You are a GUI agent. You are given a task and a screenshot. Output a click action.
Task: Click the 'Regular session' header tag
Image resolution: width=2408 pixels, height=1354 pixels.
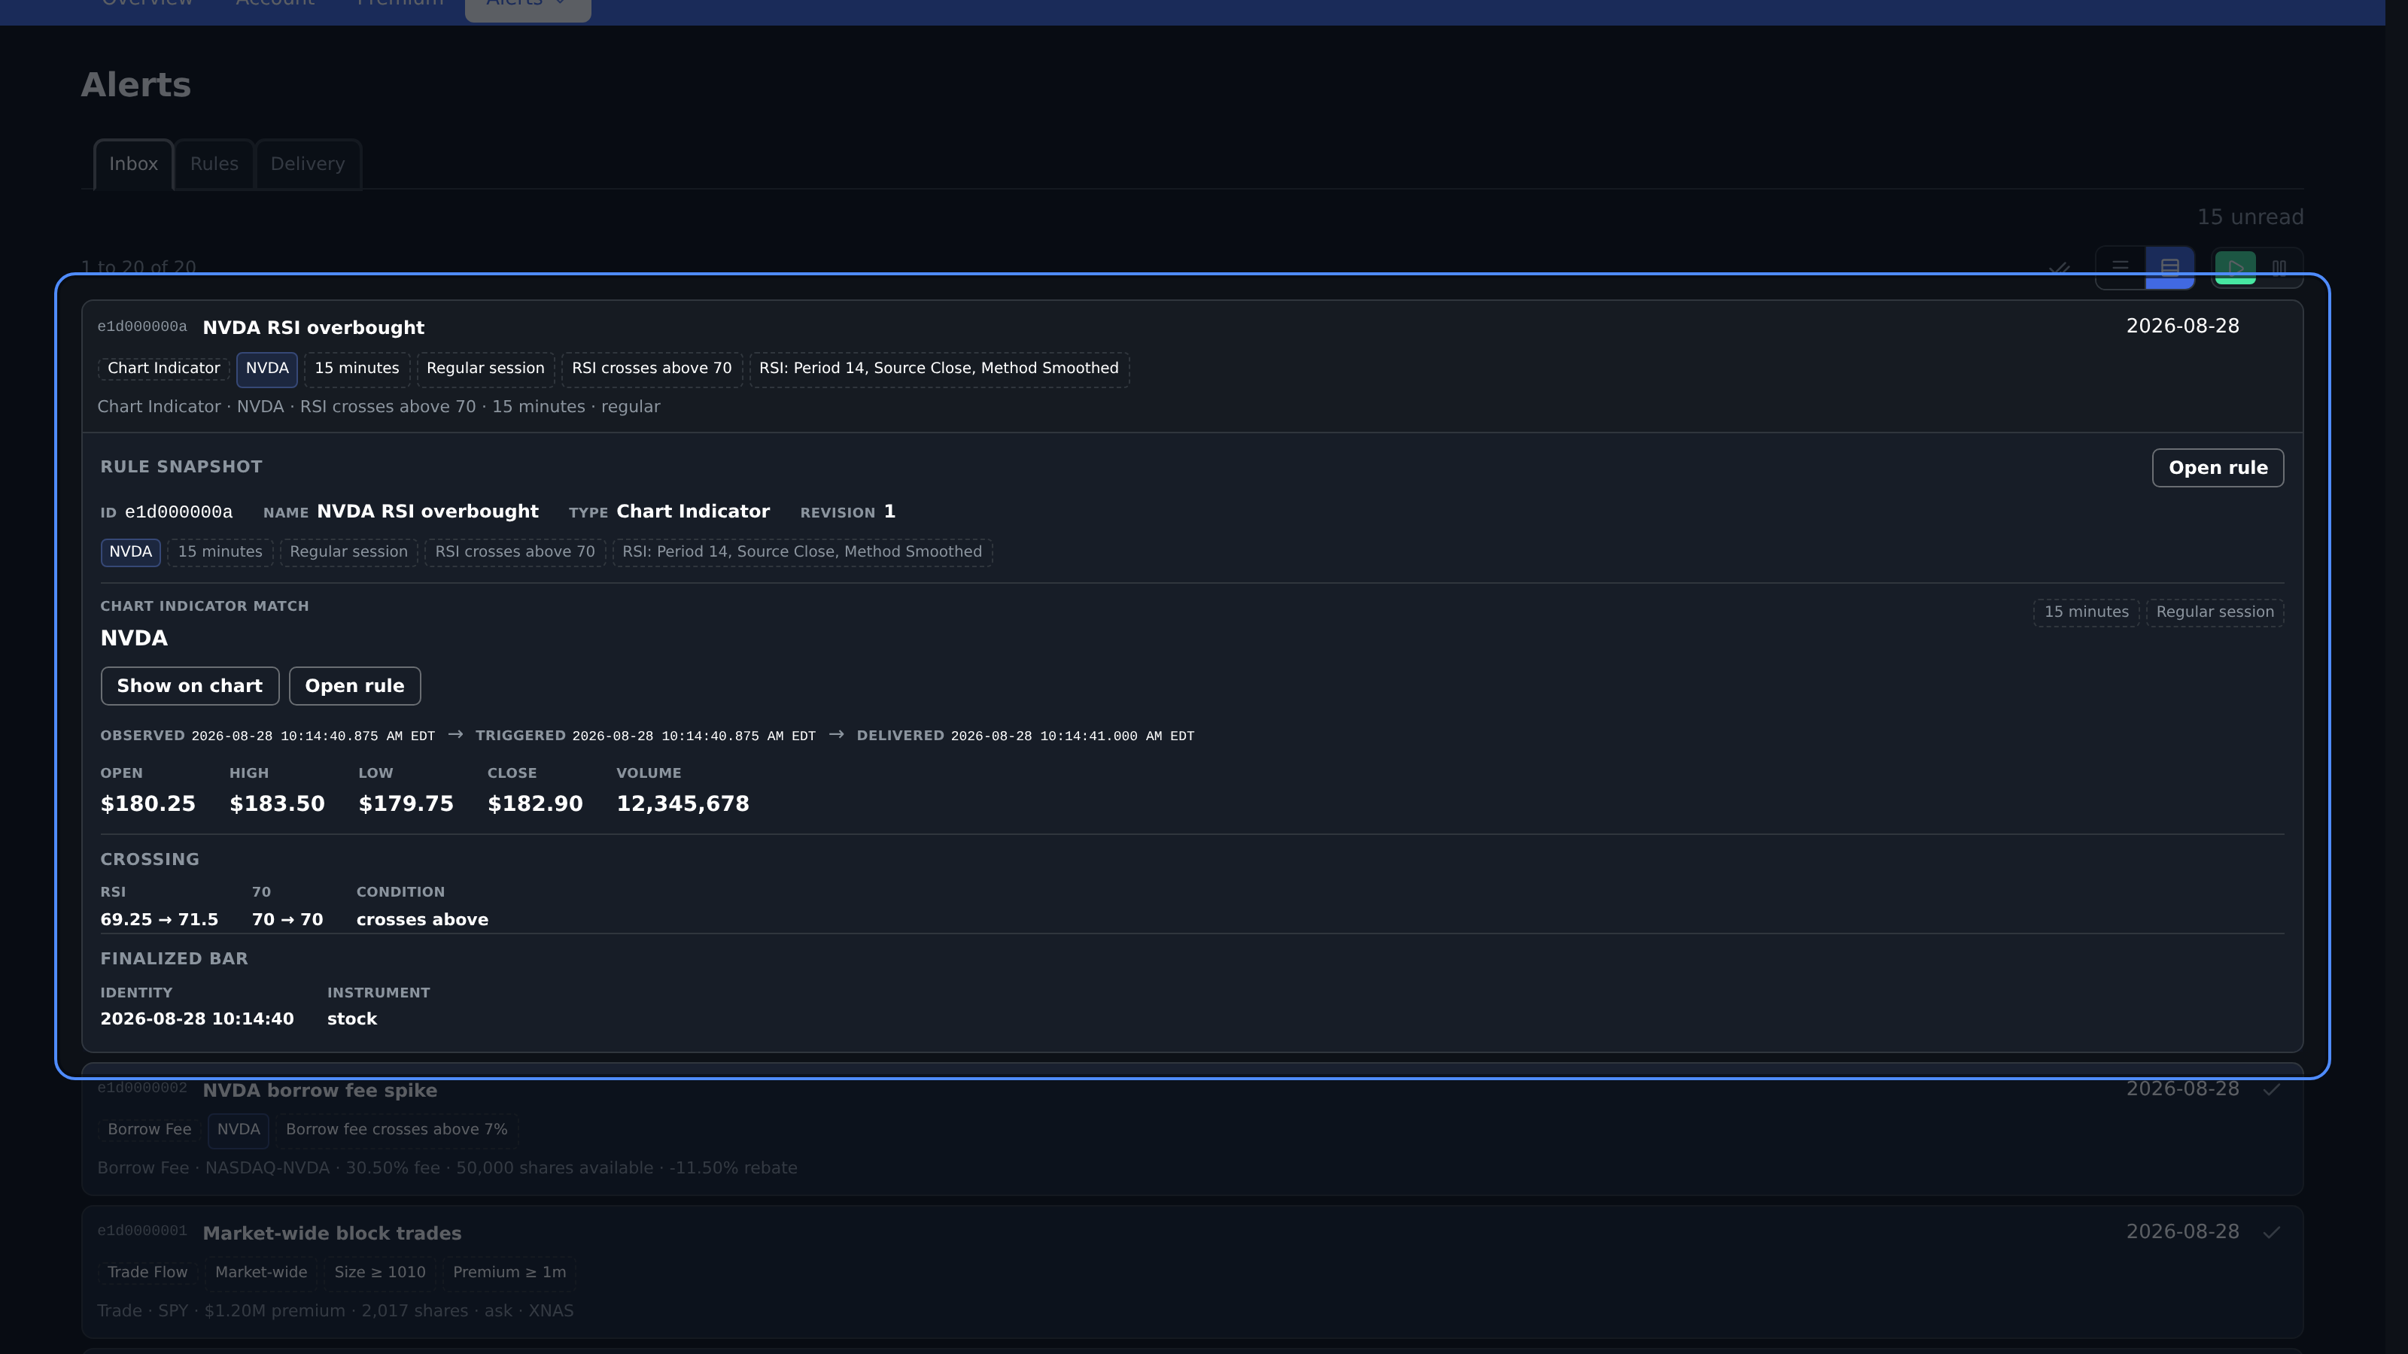tap(485, 369)
